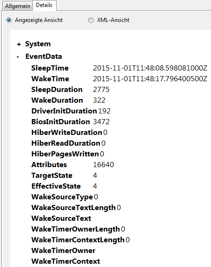Select the HiberPagesWritten label

coord(65,154)
